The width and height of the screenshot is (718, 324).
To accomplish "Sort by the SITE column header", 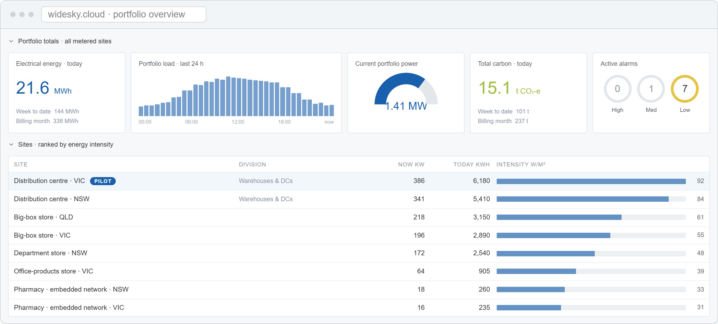I will 21,165.
